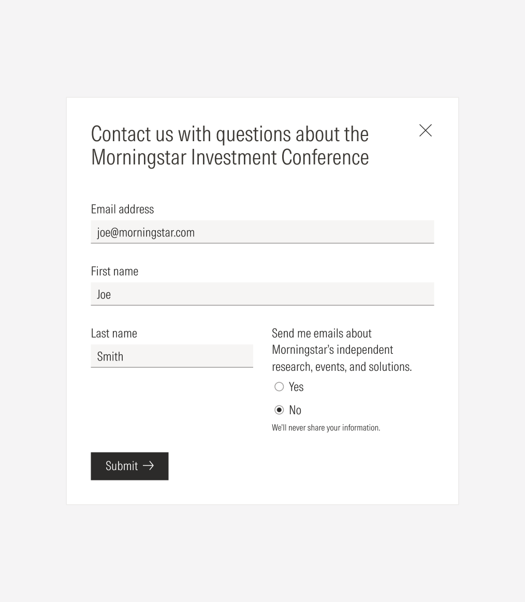Image resolution: width=525 pixels, height=602 pixels.
Task: Click the 'Contact us with questions' heading line
Action: [229, 134]
